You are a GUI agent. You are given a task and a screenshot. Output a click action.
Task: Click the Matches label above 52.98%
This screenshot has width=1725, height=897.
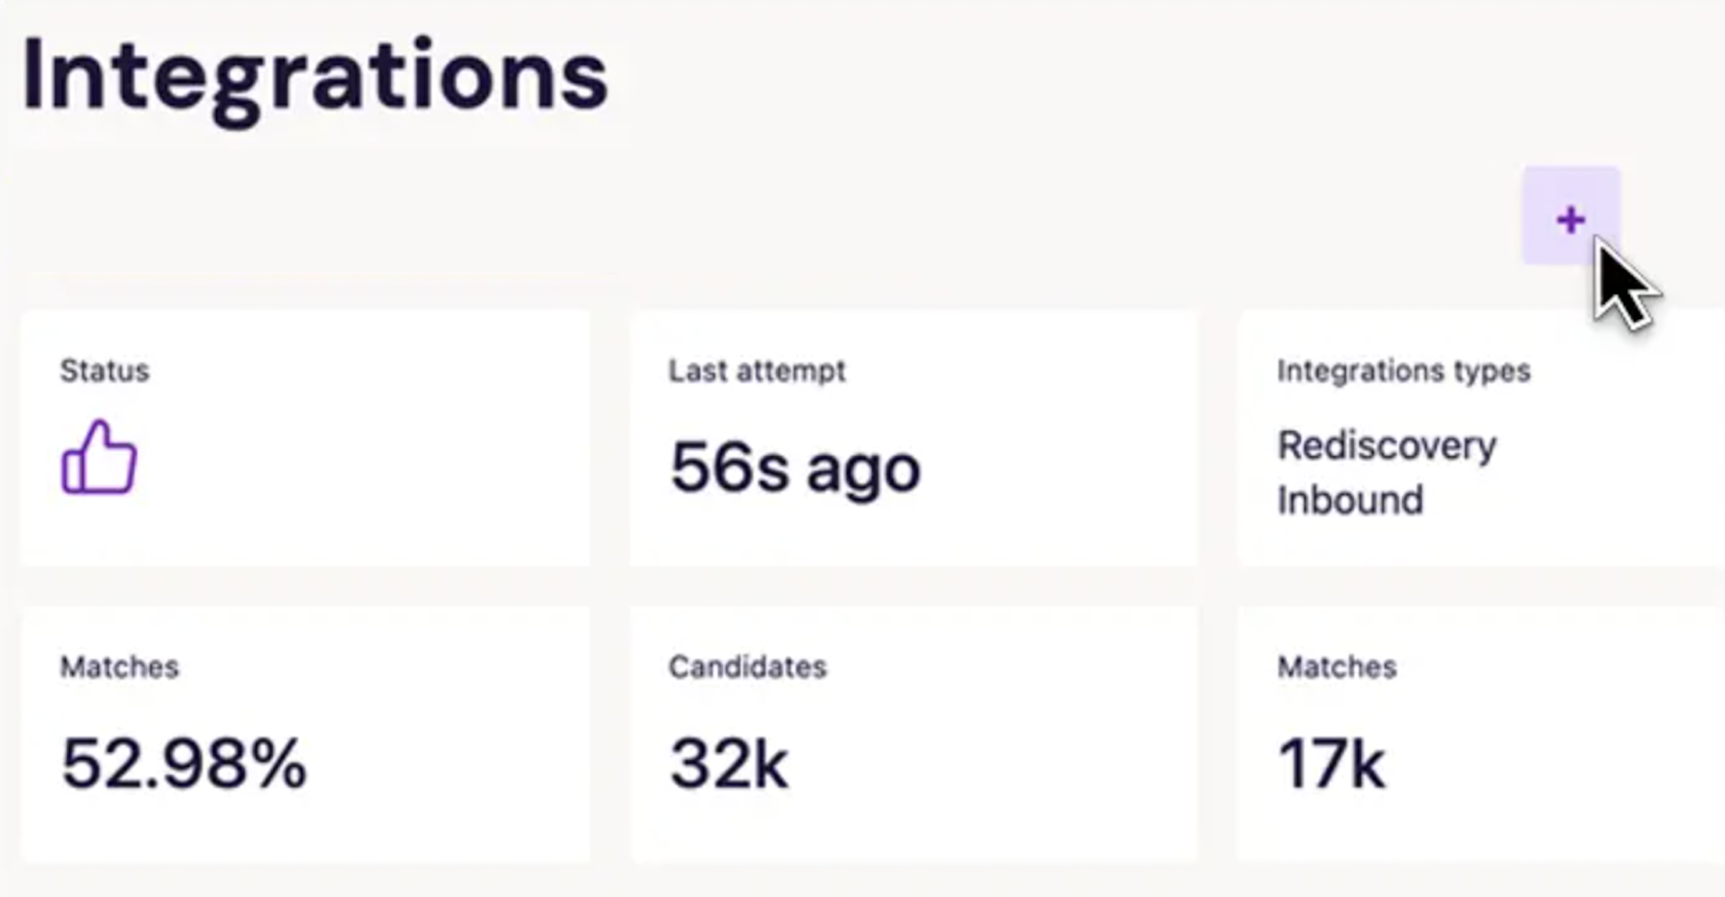pos(119,666)
